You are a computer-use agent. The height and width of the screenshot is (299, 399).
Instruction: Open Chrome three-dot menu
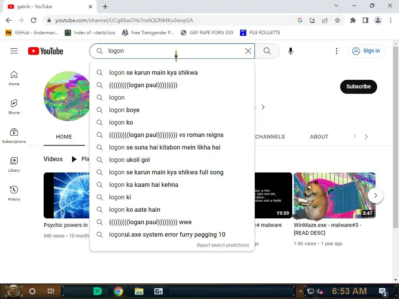[390, 20]
